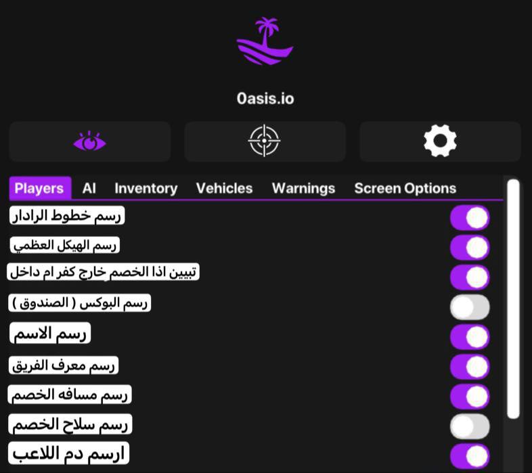Open the Screen Options tab
The image size is (532, 473).
pyautogui.click(x=405, y=188)
